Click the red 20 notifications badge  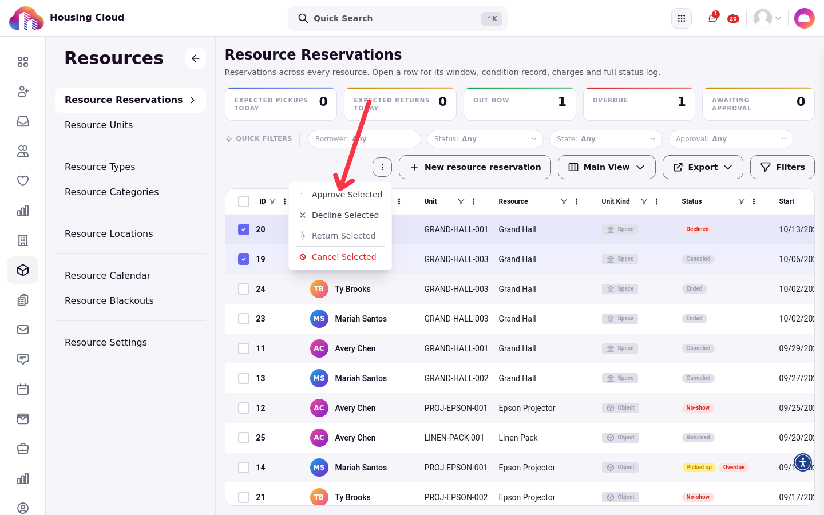pyautogui.click(x=733, y=19)
